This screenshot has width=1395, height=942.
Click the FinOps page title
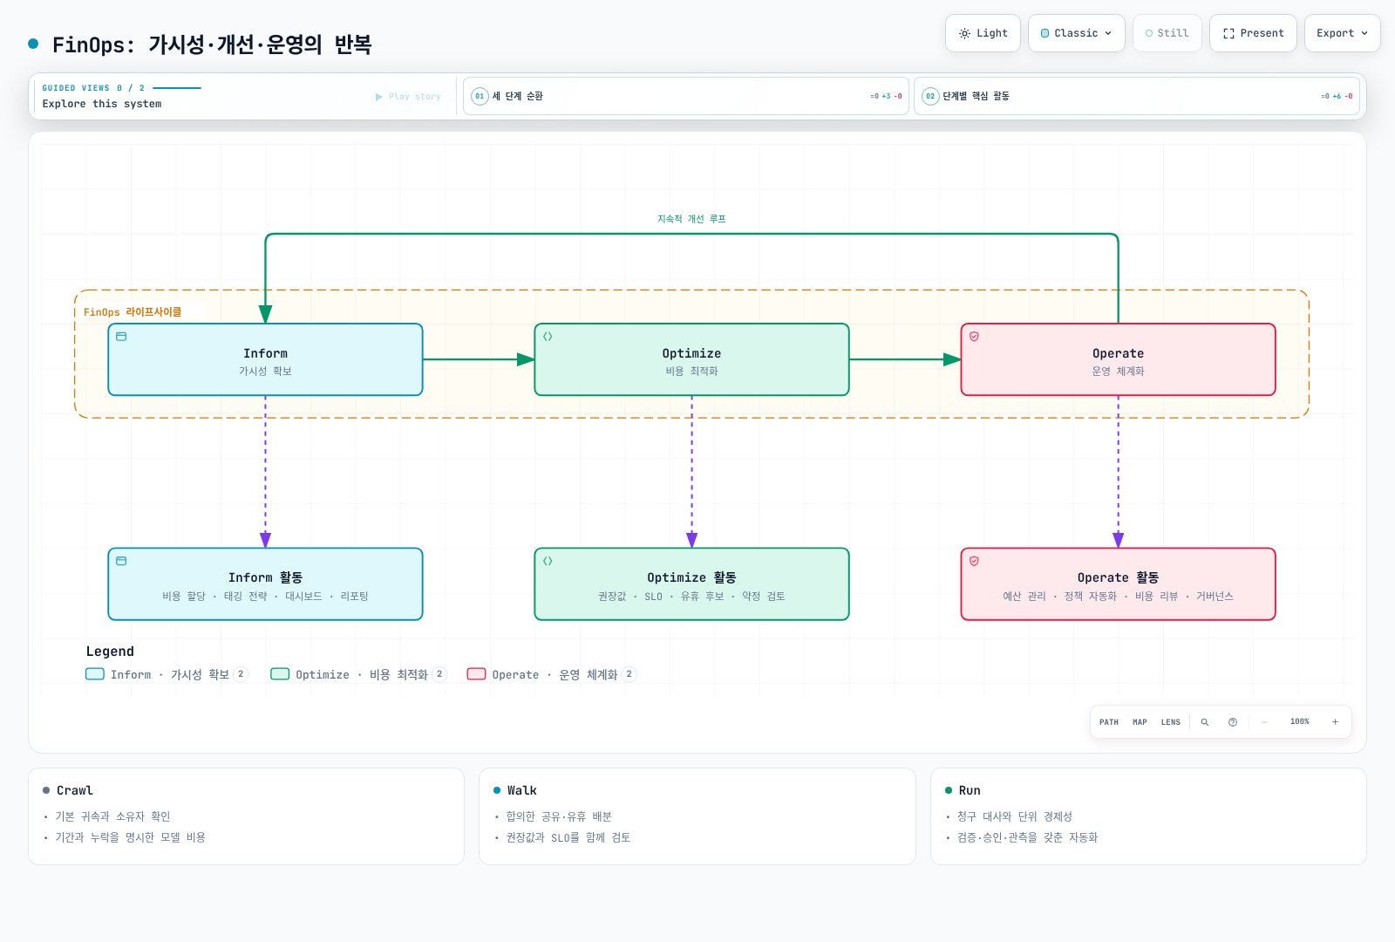point(212,44)
